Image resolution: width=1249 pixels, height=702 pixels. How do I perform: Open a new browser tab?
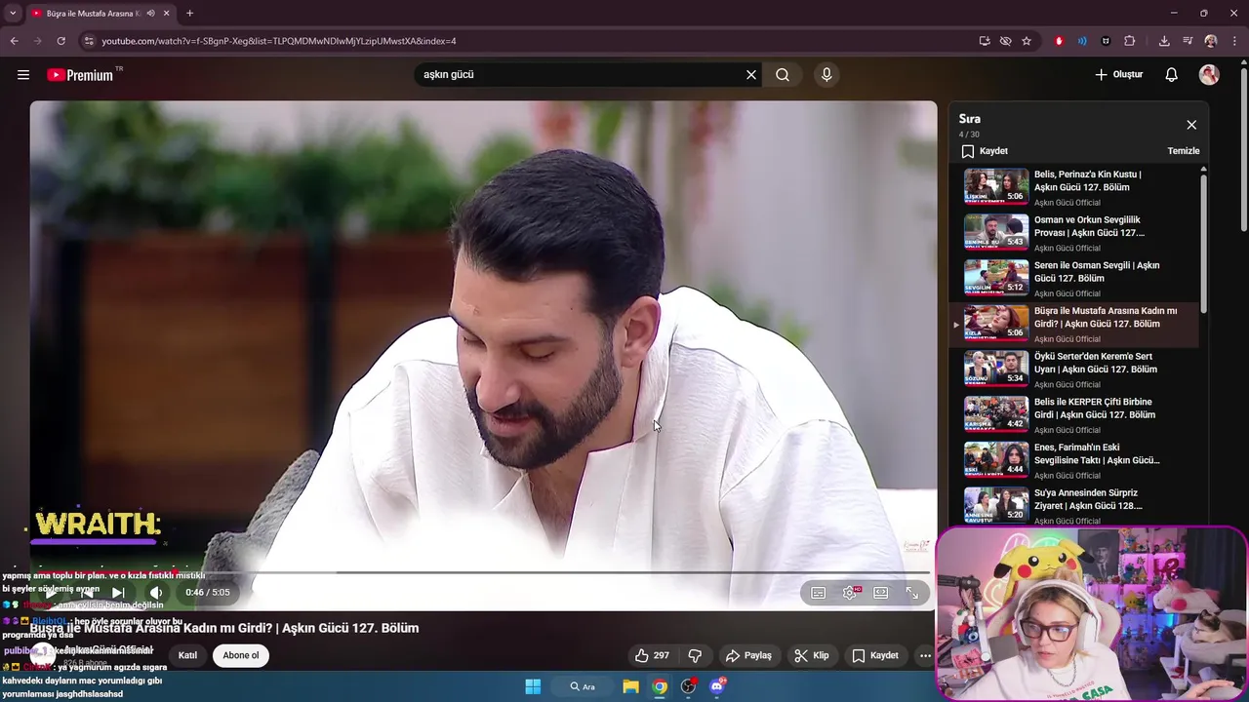[x=189, y=14]
